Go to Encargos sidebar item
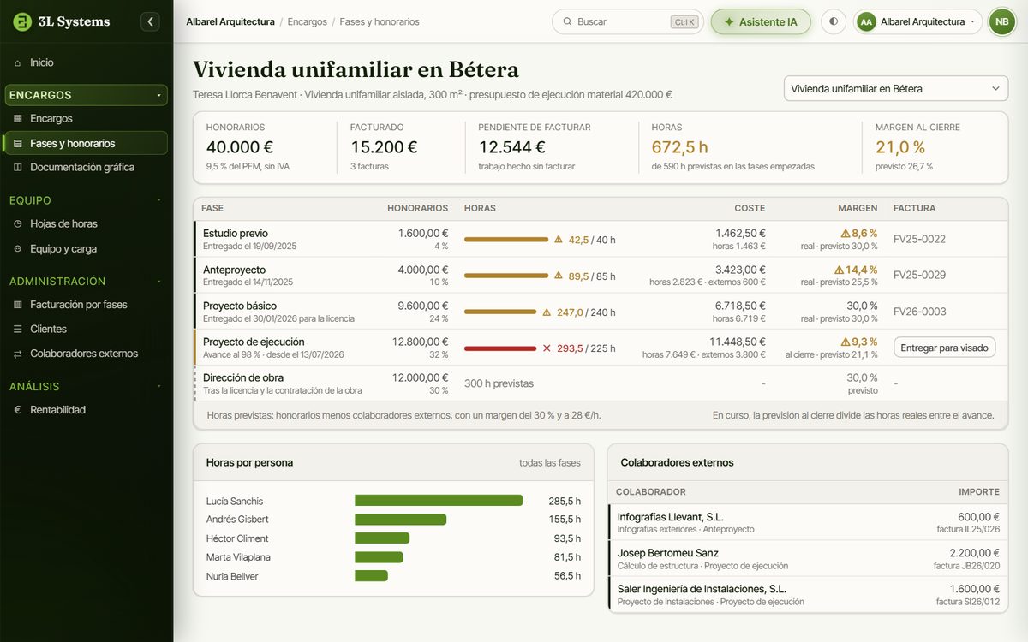The width and height of the screenshot is (1028, 642). tap(86, 118)
